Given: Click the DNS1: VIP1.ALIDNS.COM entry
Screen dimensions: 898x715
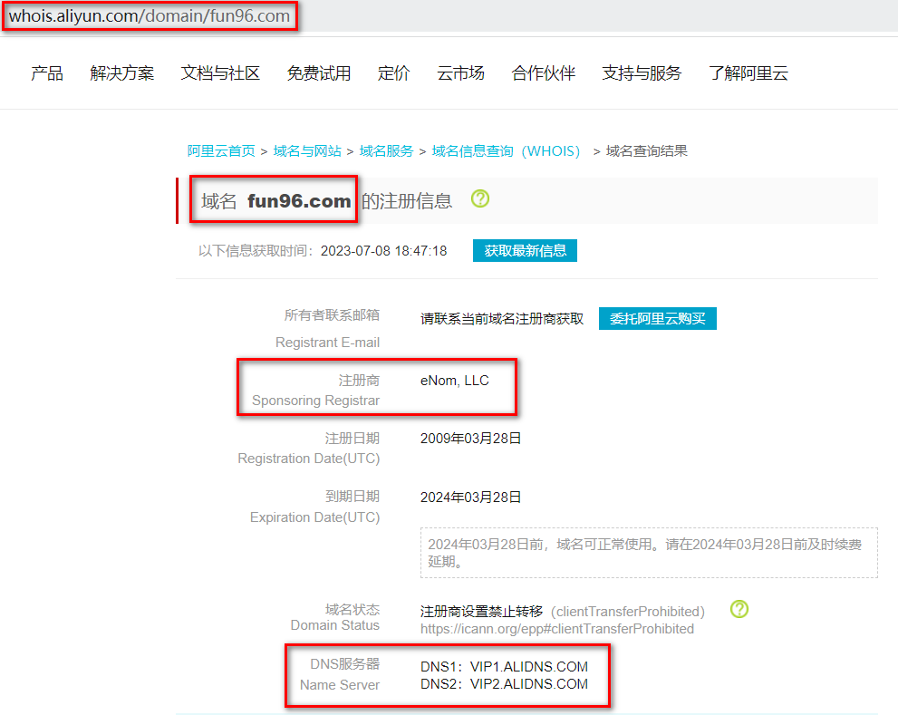Looking at the screenshot, I should tap(504, 667).
